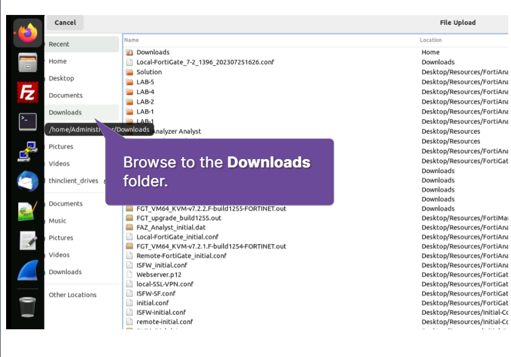
Task: Open Other Locations in the sidebar
Action: 81,295
